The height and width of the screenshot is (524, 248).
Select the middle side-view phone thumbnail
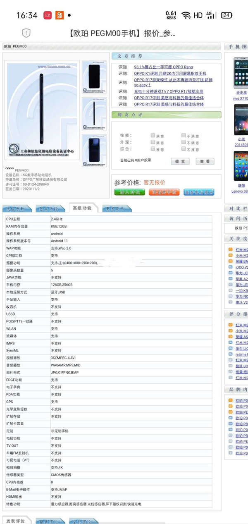(x=94, y=113)
